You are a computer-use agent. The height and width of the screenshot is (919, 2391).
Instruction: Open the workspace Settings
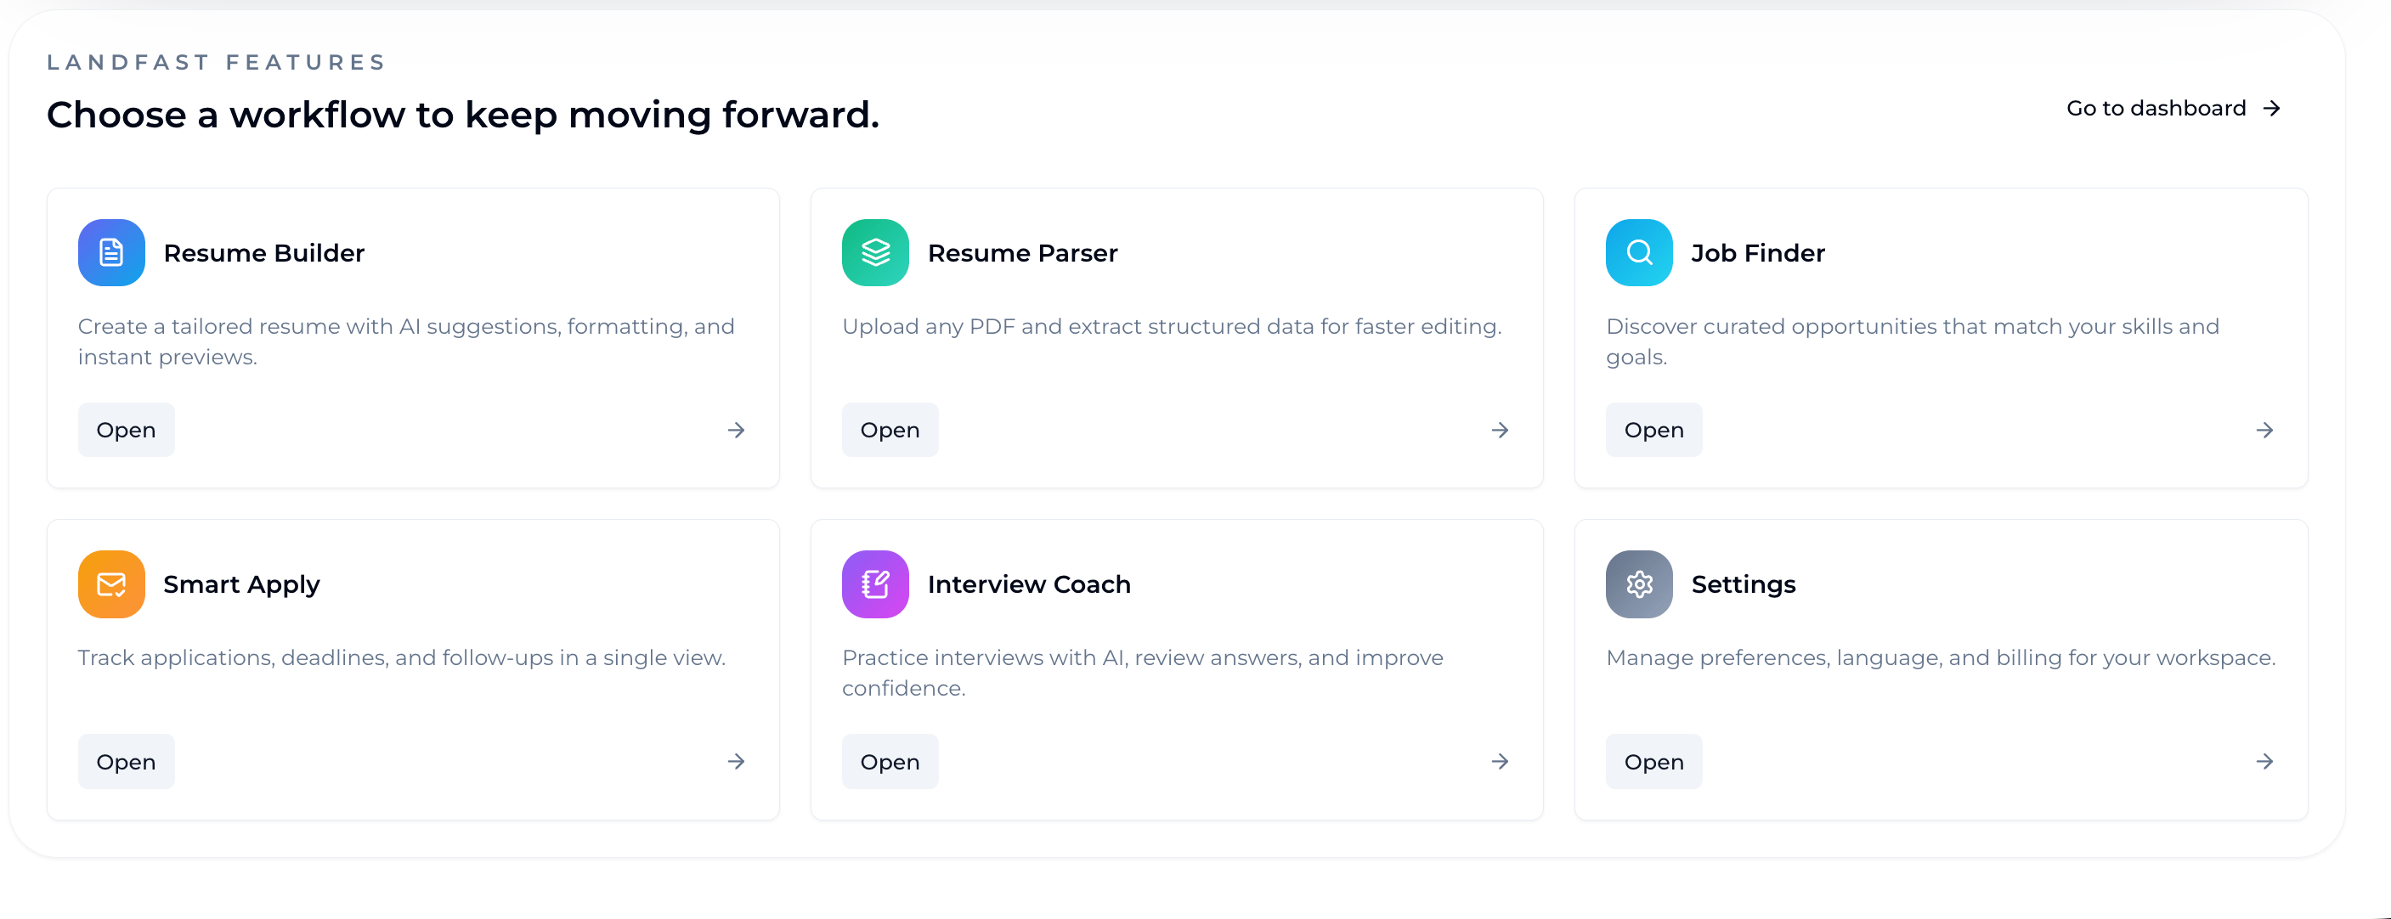(1653, 761)
